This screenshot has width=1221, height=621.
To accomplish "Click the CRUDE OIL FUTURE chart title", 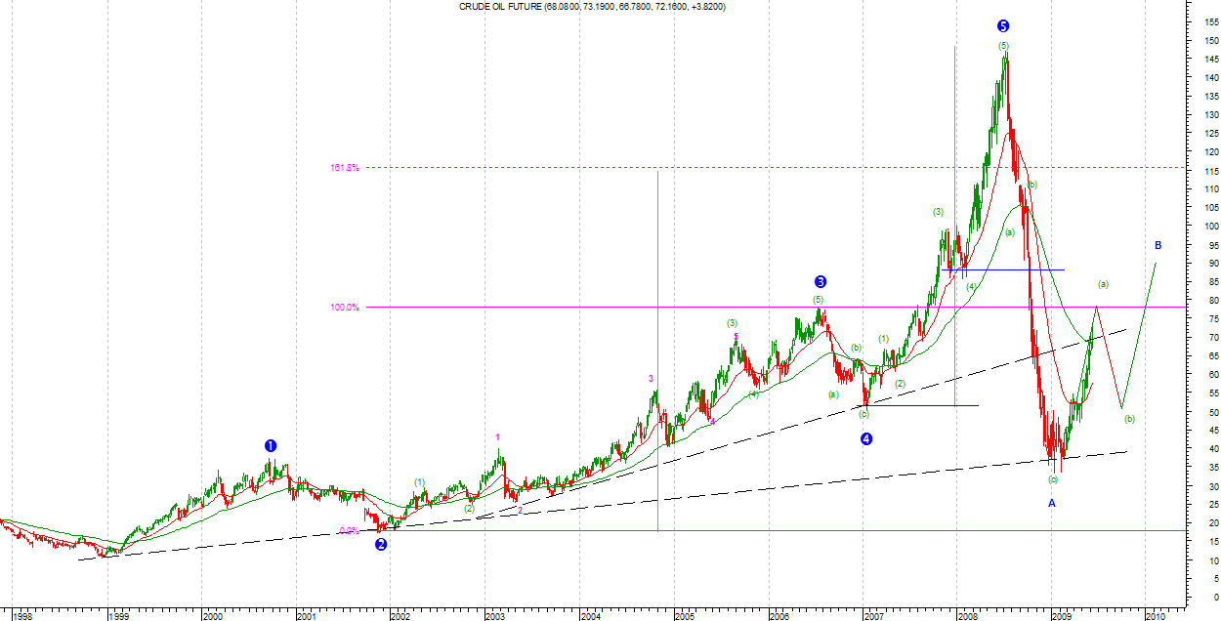I will click(592, 7).
